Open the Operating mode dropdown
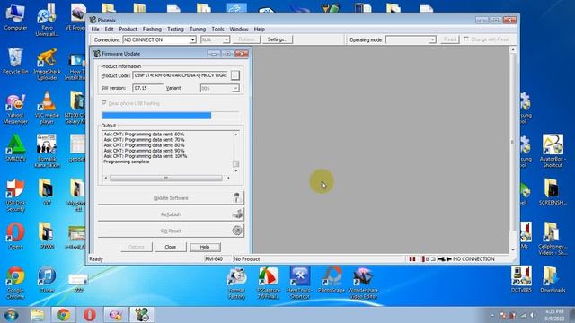This screenshot has height=323, width=575. (432, 39)
